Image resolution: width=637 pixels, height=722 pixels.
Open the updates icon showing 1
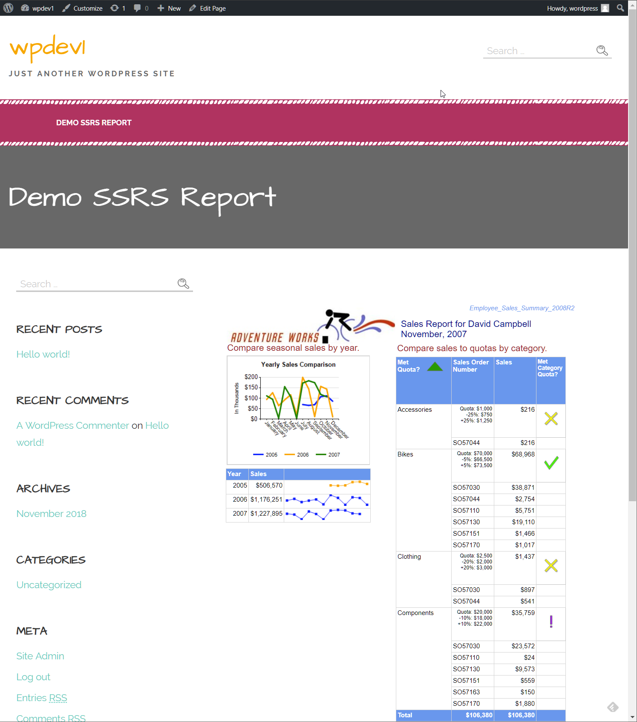(x=118, y=8)
